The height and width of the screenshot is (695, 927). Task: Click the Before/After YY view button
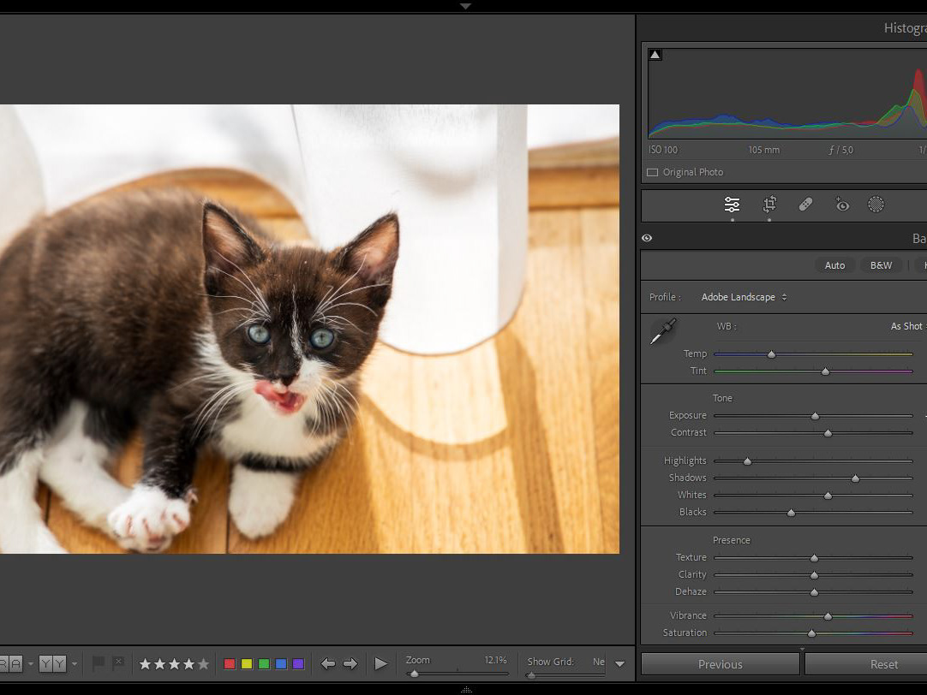(52, 664)
